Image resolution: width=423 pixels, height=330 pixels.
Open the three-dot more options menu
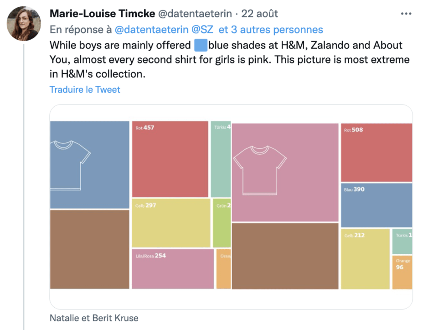[x=406, y=14]
